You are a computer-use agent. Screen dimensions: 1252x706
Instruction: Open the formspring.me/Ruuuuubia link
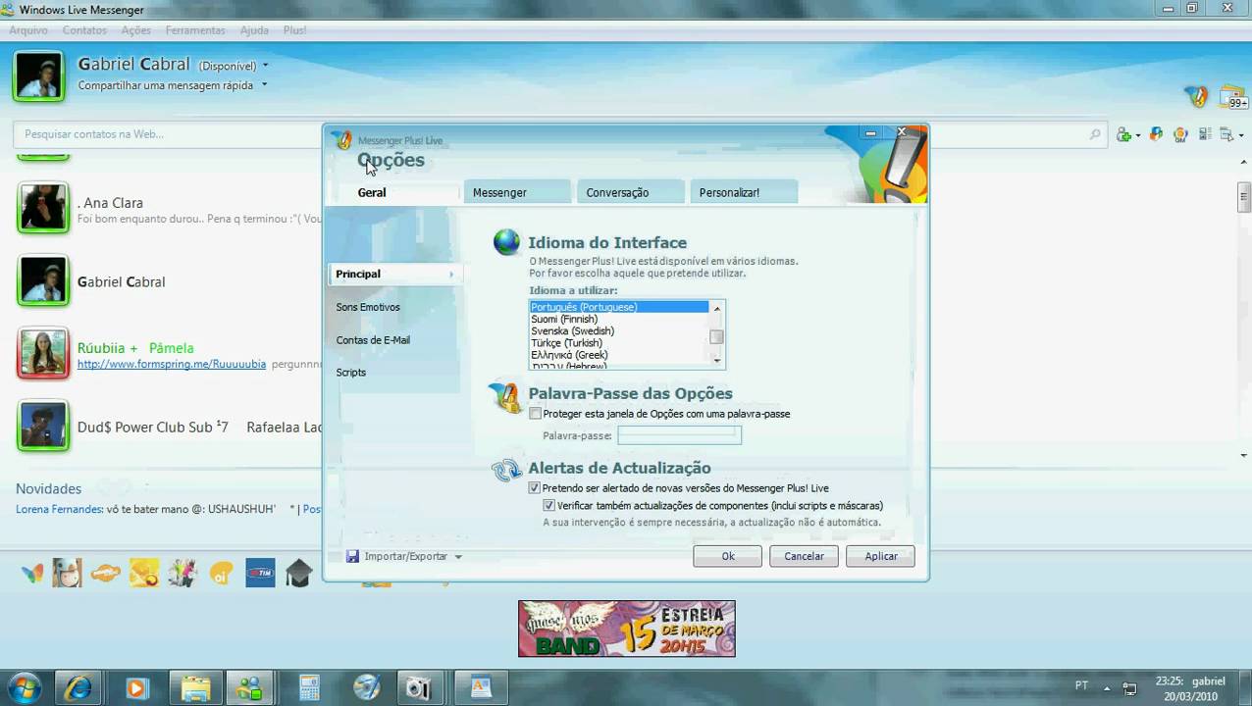coord(172,364)
